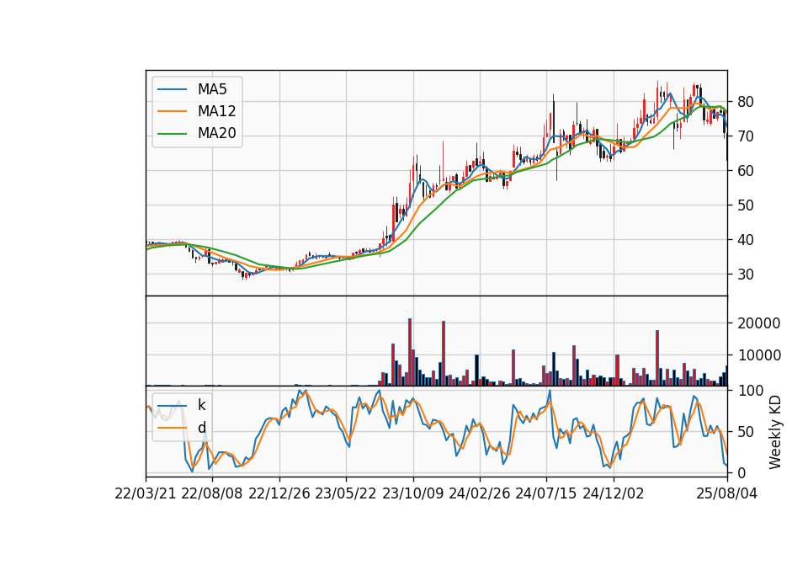Click the price axis value 40

point(746,240)
